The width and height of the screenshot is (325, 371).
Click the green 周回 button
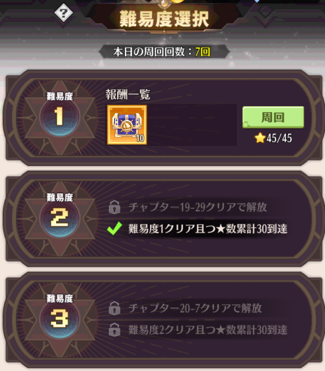(273, 117)
